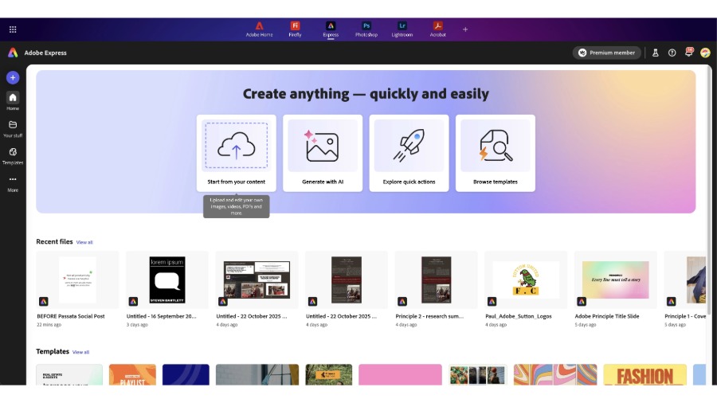Open Templates in the sidebar
The height and width of the screenshot is (403, 717).
pyautogui.click(x=13, y=156)
